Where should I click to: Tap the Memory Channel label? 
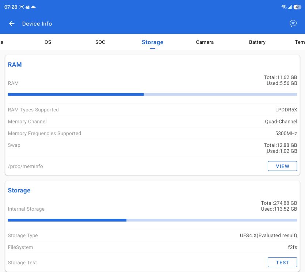pyautogui.click(x=27, y=122)
